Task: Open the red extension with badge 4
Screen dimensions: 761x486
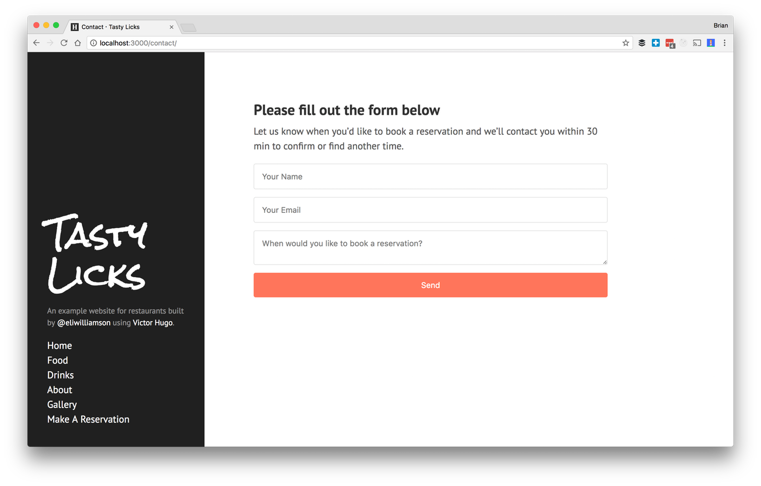Action: point(670,43)
